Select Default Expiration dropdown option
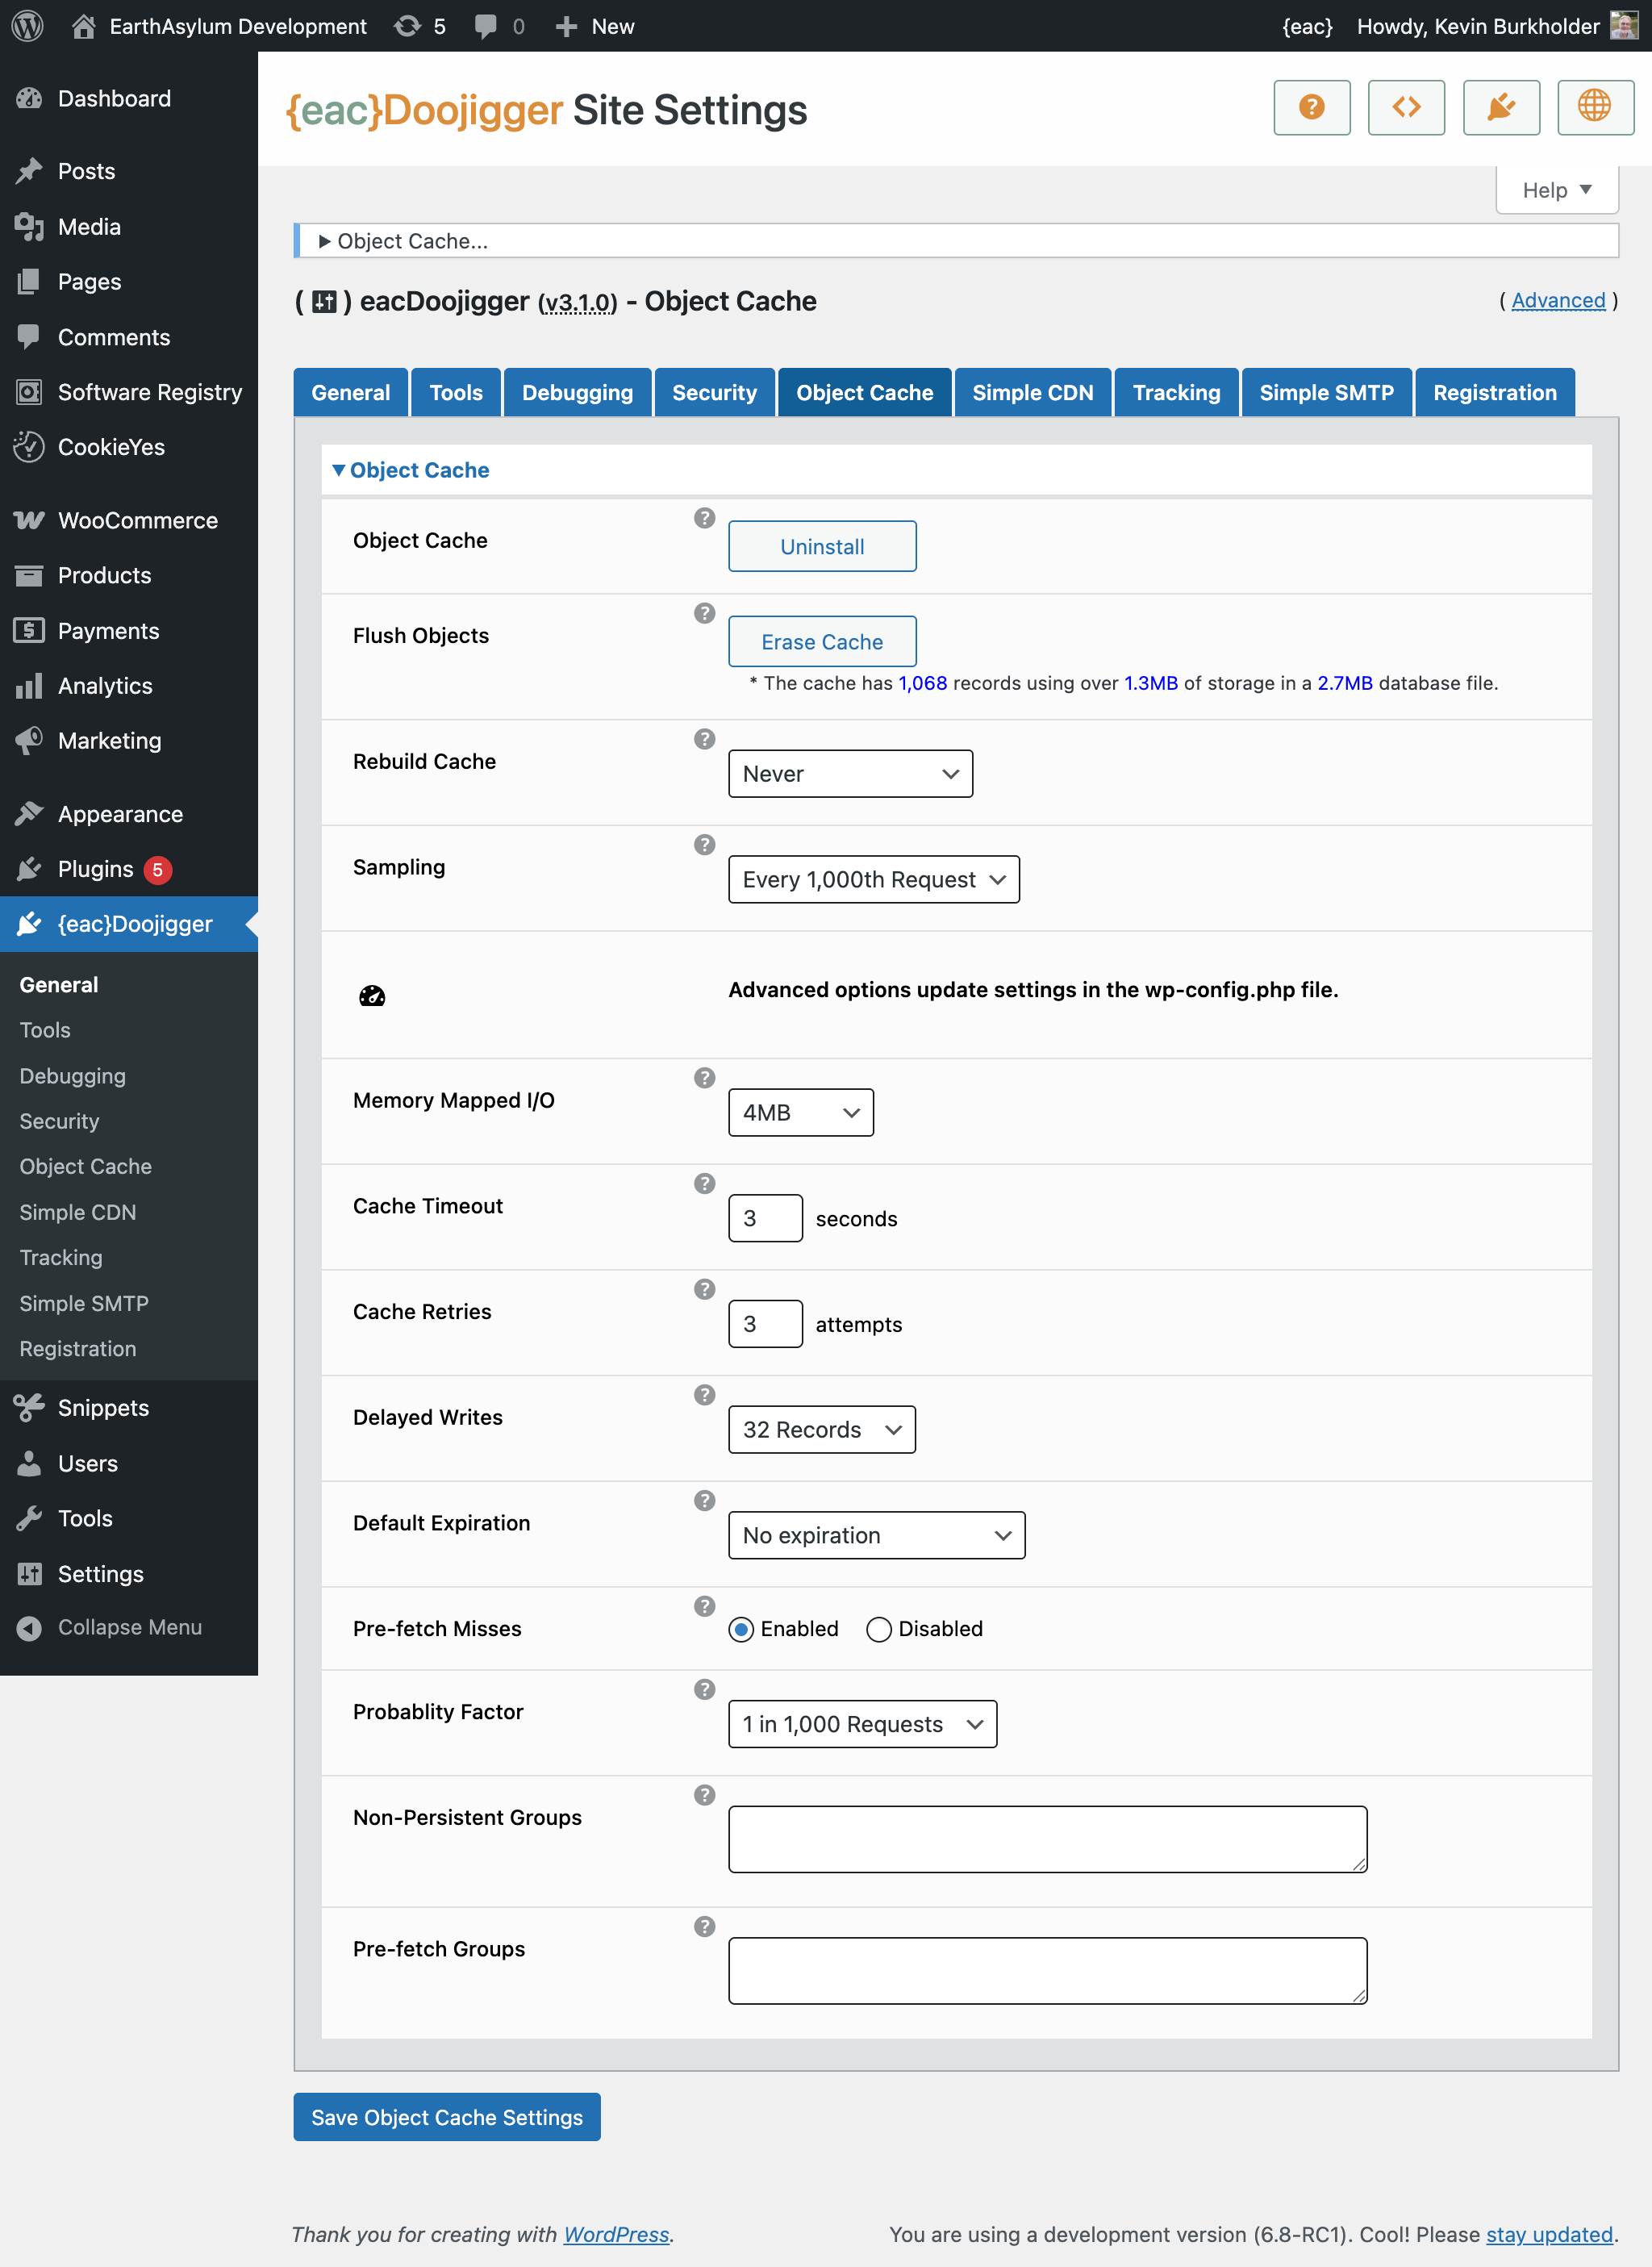The width and height of the screenshot is (1652, 2267). pyautogui.click(x=873, y=1534)
